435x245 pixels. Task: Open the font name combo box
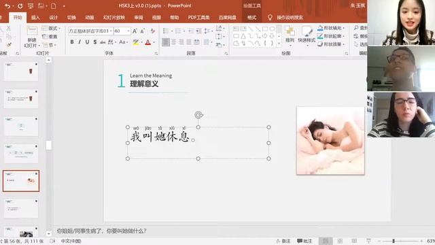pos(90,31)
